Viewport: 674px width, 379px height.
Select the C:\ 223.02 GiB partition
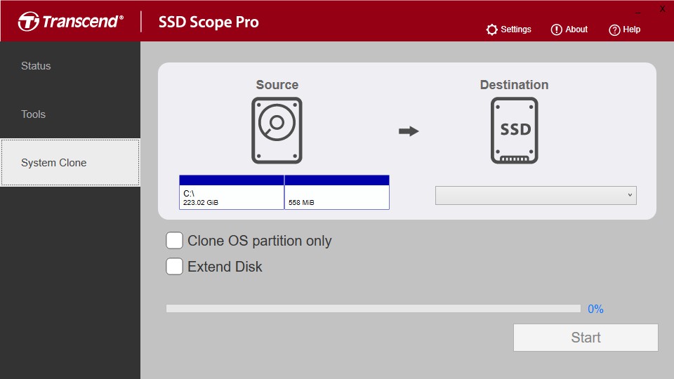pos(231,192)
